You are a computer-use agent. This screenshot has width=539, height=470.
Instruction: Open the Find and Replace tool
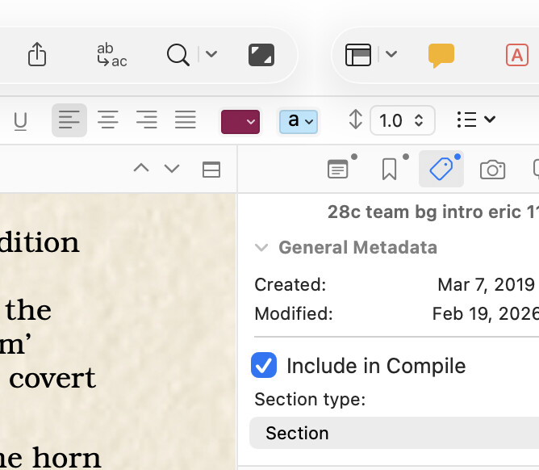tap(111, 55)
